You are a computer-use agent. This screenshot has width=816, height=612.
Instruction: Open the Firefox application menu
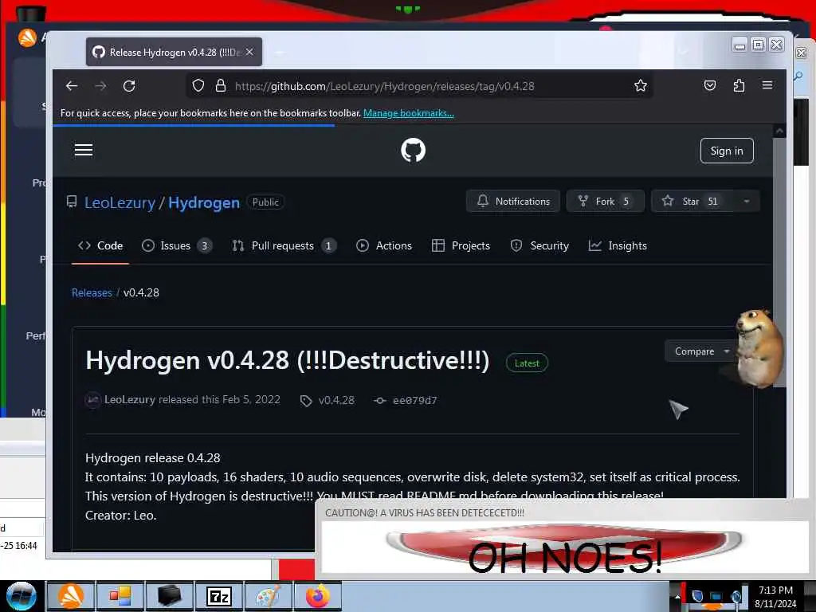pos(767,85)
